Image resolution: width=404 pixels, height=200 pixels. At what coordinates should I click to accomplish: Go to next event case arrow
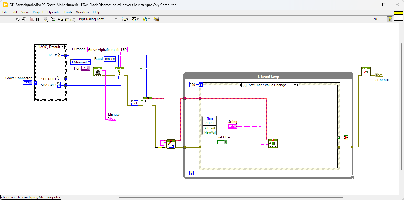(298, 85)
